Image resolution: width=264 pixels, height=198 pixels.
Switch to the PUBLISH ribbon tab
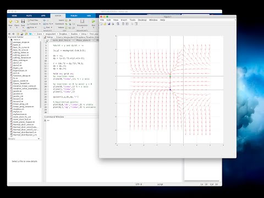74,16
